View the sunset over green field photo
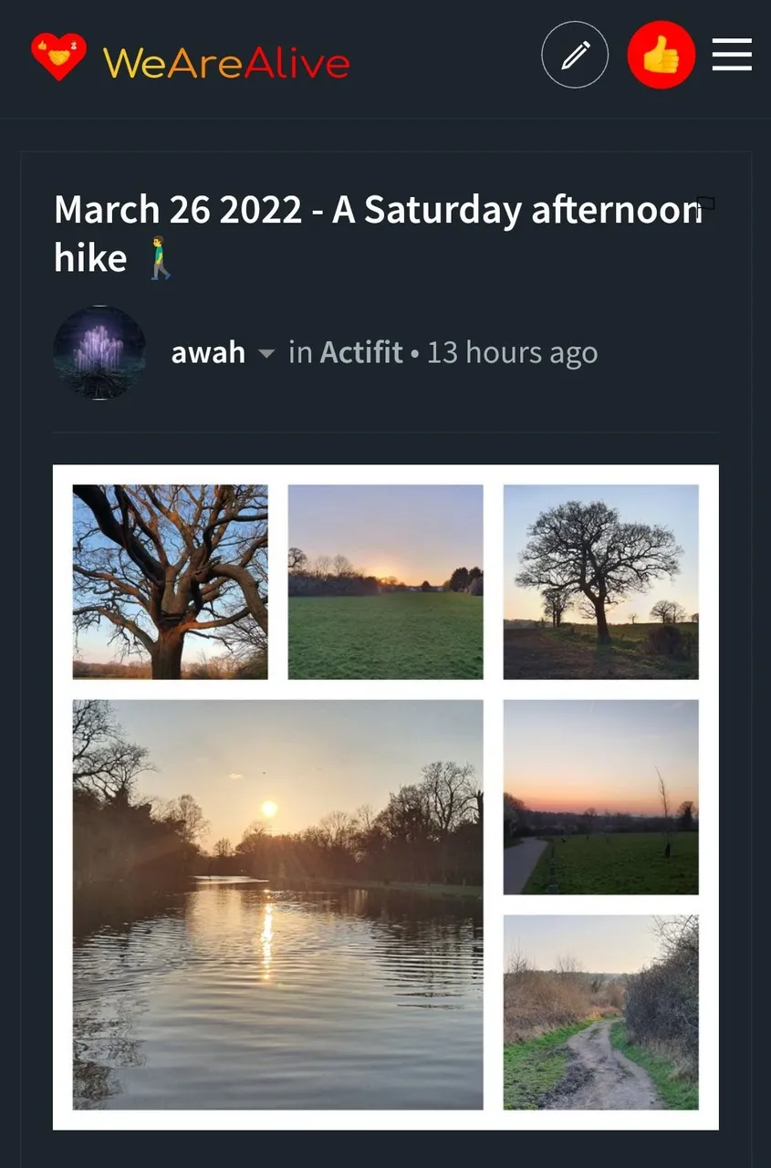The image size is (771, 1168). (385, 582)
